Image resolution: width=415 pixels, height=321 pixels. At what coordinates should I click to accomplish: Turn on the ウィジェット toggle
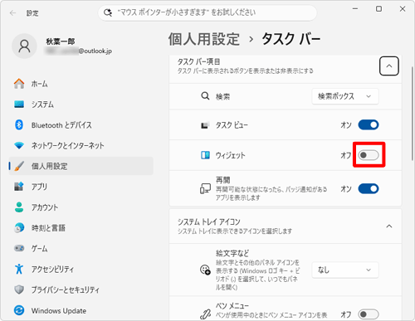tap(369, 155)
